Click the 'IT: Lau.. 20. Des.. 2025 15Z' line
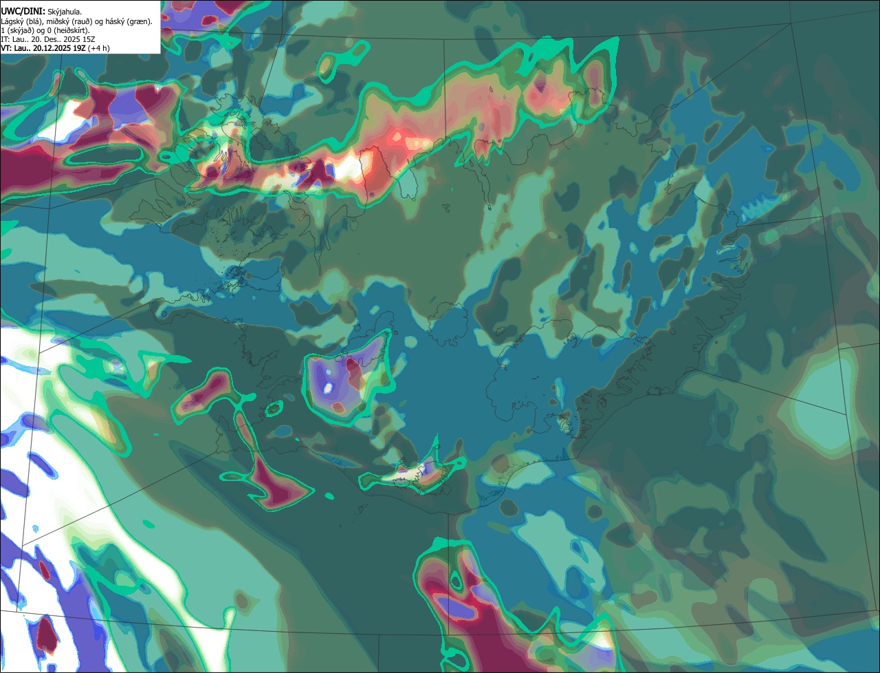Image resolution: width=880 pixels, height=673 pixels. click(47, 39)
